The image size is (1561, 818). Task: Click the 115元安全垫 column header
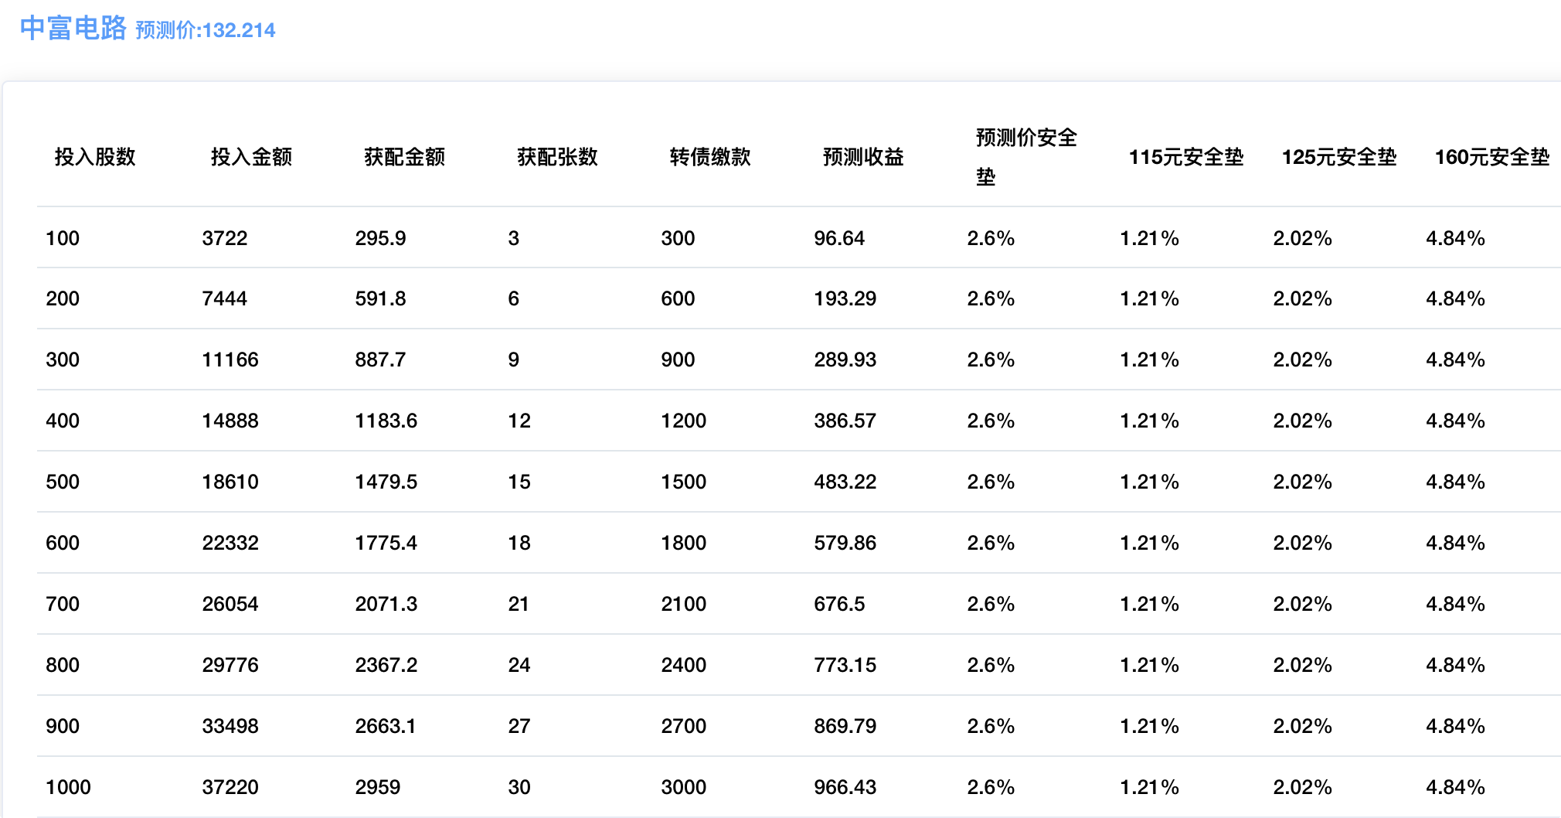click(x=1185, y=157)
